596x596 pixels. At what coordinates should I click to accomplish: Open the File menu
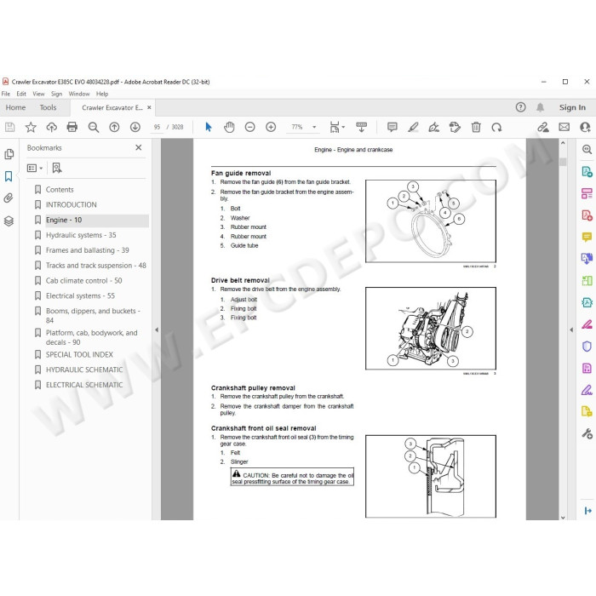(x=6, y=94)
